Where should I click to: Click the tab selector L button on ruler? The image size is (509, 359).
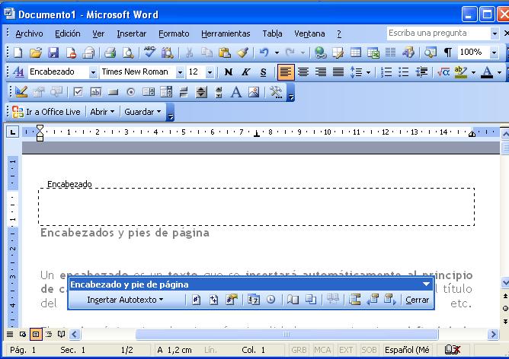coord(13,132)
